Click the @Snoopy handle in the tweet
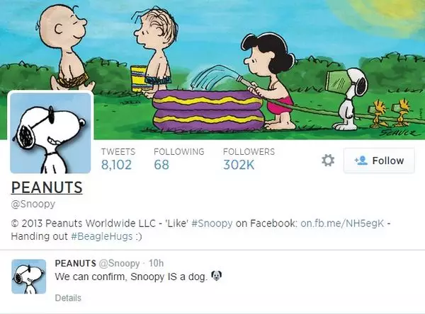This screenshot has width=425, height=314. coord(119,263)
